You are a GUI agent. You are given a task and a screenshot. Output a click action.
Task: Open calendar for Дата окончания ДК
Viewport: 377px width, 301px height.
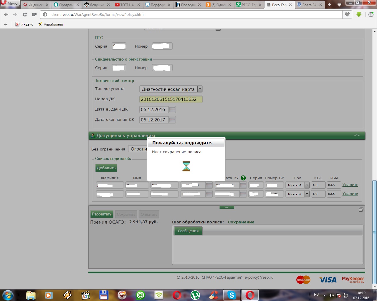(x=172, y=120)
